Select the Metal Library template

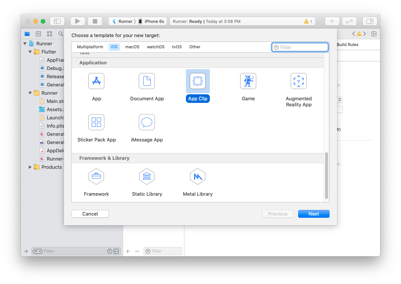click(x=198, y=177)
